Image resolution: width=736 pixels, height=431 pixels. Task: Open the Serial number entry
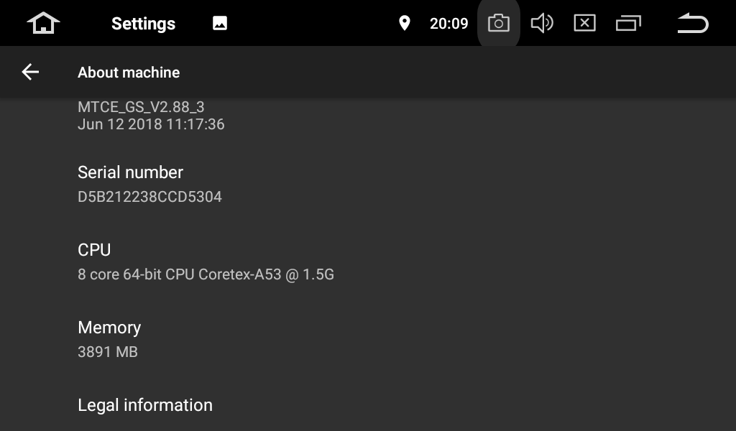tap(368, 185)
